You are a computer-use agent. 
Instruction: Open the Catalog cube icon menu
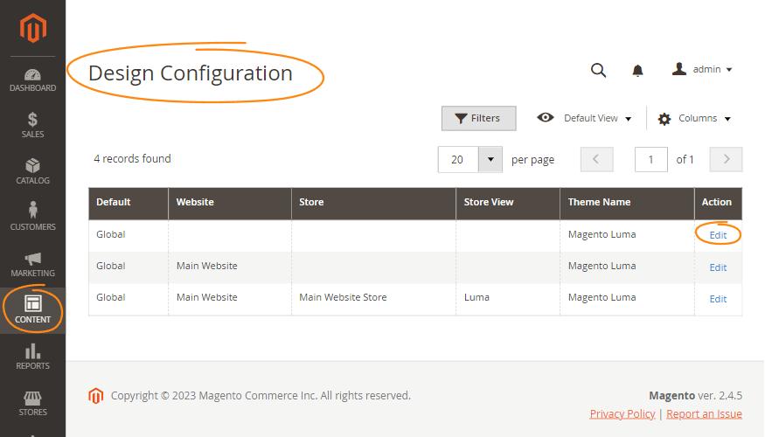click(x=32, y=172)
